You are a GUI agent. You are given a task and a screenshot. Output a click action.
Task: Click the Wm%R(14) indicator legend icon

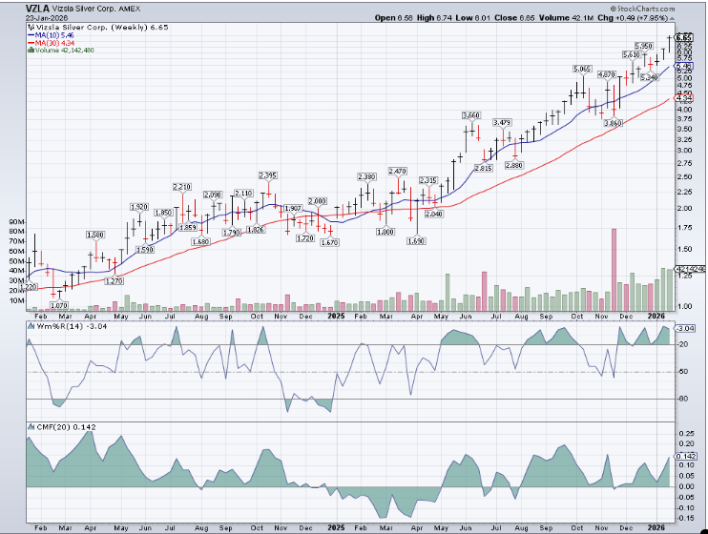[29, 329]
